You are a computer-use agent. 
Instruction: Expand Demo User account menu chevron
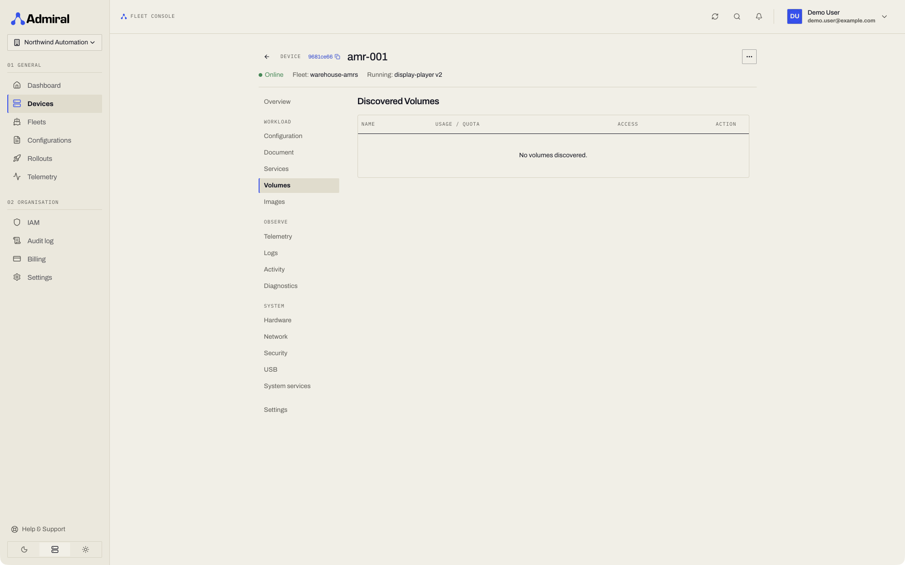click(884, 16)
